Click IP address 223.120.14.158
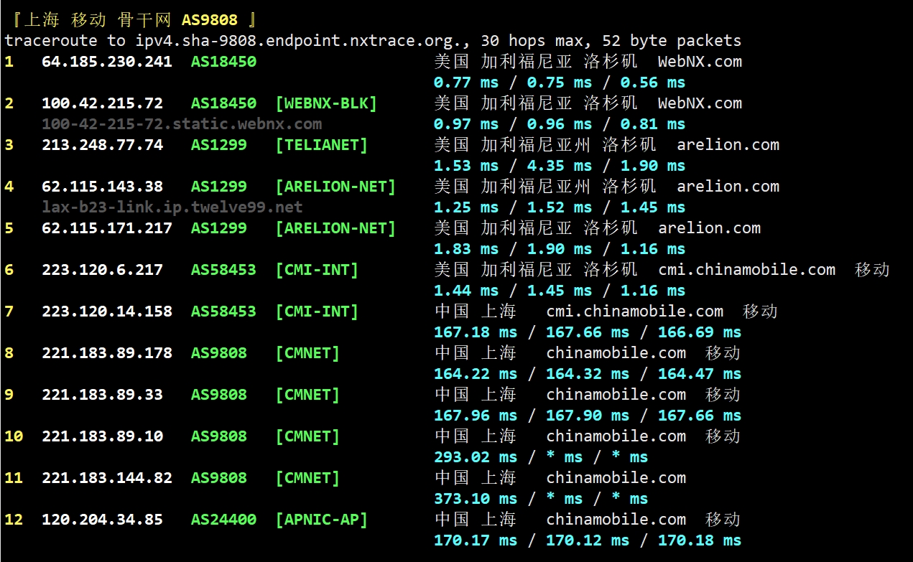Viewport: 913px width, 562px height. tap(107, 312)
